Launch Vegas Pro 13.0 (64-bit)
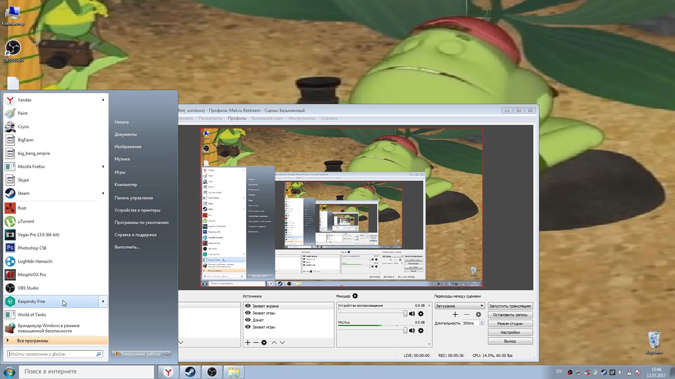Viewport: 675px width, 379px height. tap(55, 235)
